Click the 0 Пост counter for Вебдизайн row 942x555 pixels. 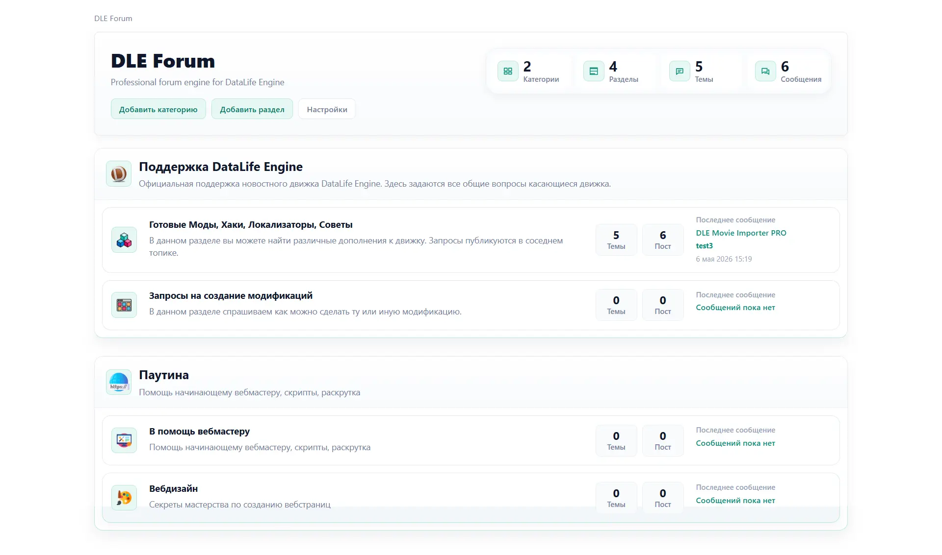[x=663, y=498]
